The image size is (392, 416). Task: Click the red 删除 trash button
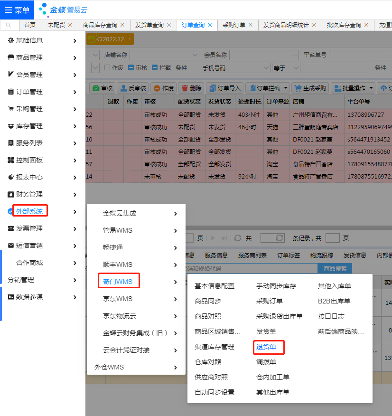pos(191,88)
